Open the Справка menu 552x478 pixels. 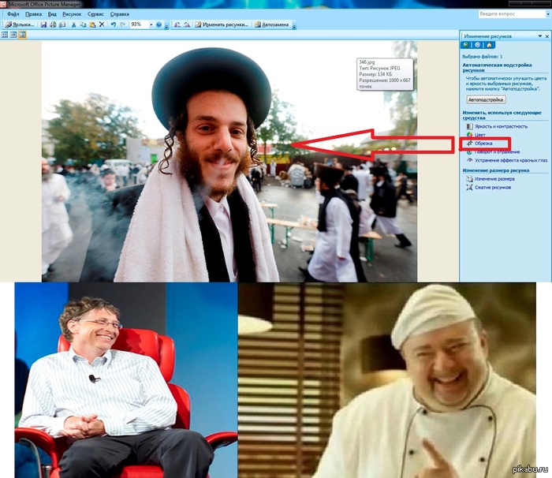[119, 14]
